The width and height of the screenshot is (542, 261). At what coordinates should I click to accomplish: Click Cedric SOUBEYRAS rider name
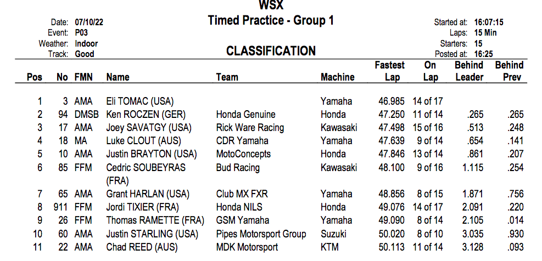click(x=146, y=168)
